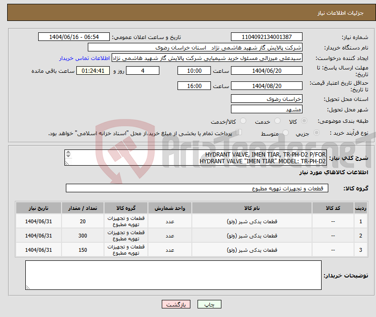Click the بازگشت (back) button
This screenshot has height=317, width=376.
[x=176, y=305]
